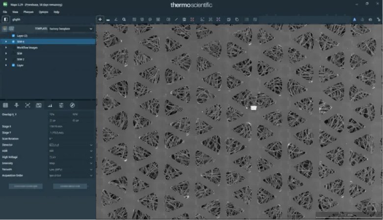Open the tile grid settings tab icon
Viewport: 383px width, 220px height.
pyautogui.click(x=5, y=105)
